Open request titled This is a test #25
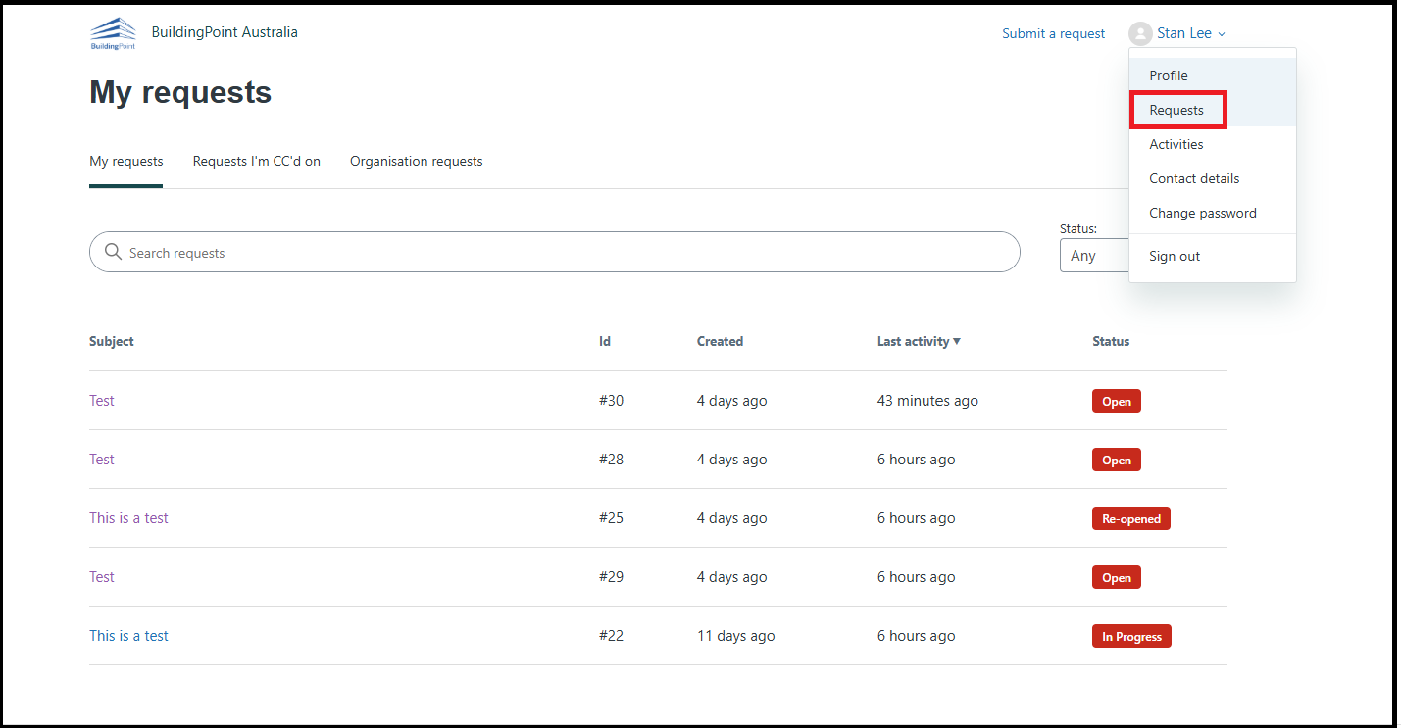 tap(128, 517)
